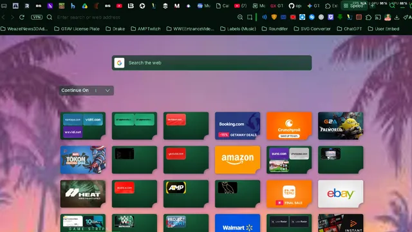Select the active 'Speed' dial tab
The width and height of the screenshot is (412, 232).
353,6
